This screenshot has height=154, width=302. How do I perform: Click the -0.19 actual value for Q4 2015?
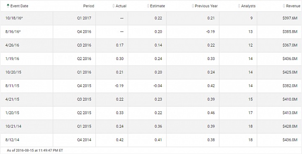[119, 86]
